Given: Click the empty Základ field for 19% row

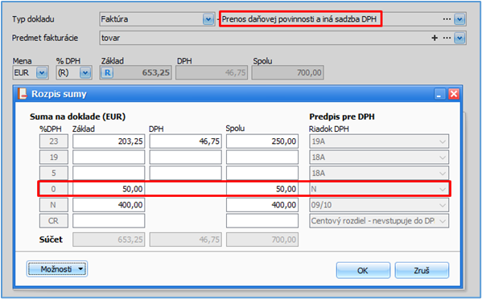Looking at the screenshot, I should click(109, 158).
